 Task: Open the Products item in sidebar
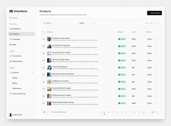22,34
